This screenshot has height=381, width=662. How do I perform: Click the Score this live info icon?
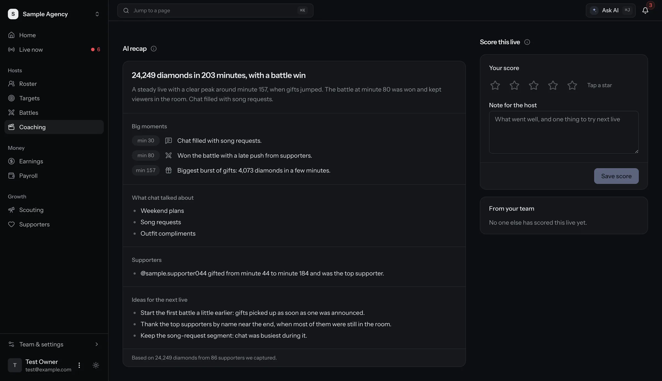(527, 42)
